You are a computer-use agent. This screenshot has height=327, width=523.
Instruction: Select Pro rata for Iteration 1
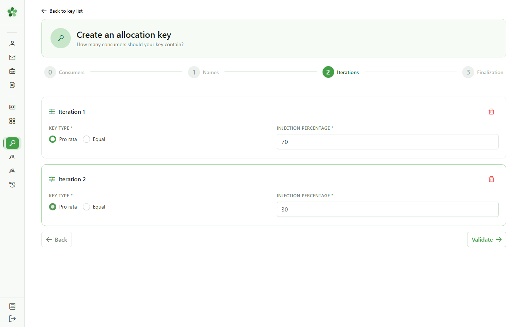pos(53,139)
